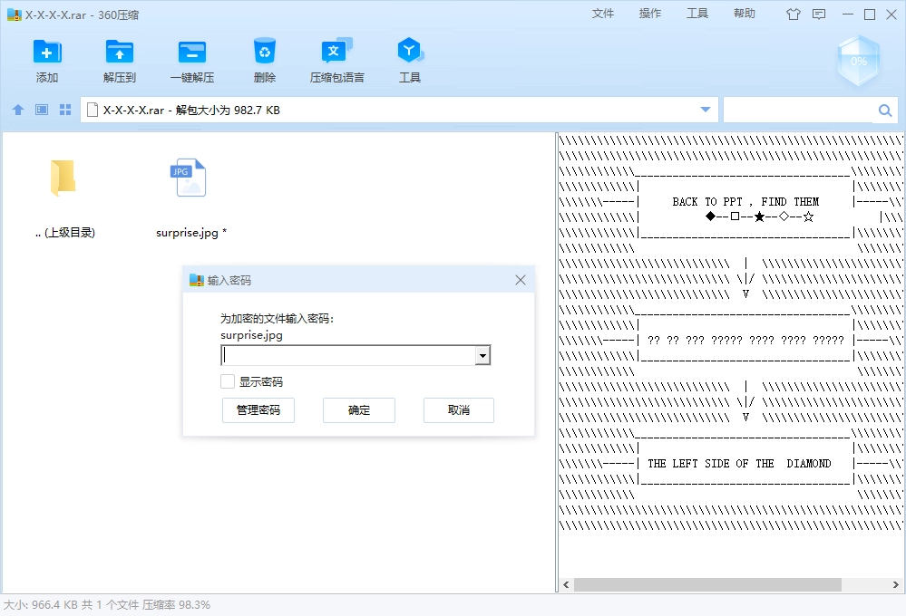Go up one directory with arrow icon
The width and height of the screenshot is (906, 616).
(x=18, y=110)
